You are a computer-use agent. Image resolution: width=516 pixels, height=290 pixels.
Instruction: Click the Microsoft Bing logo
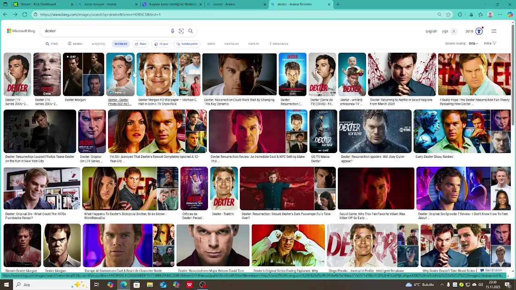[x=21, y=31]
